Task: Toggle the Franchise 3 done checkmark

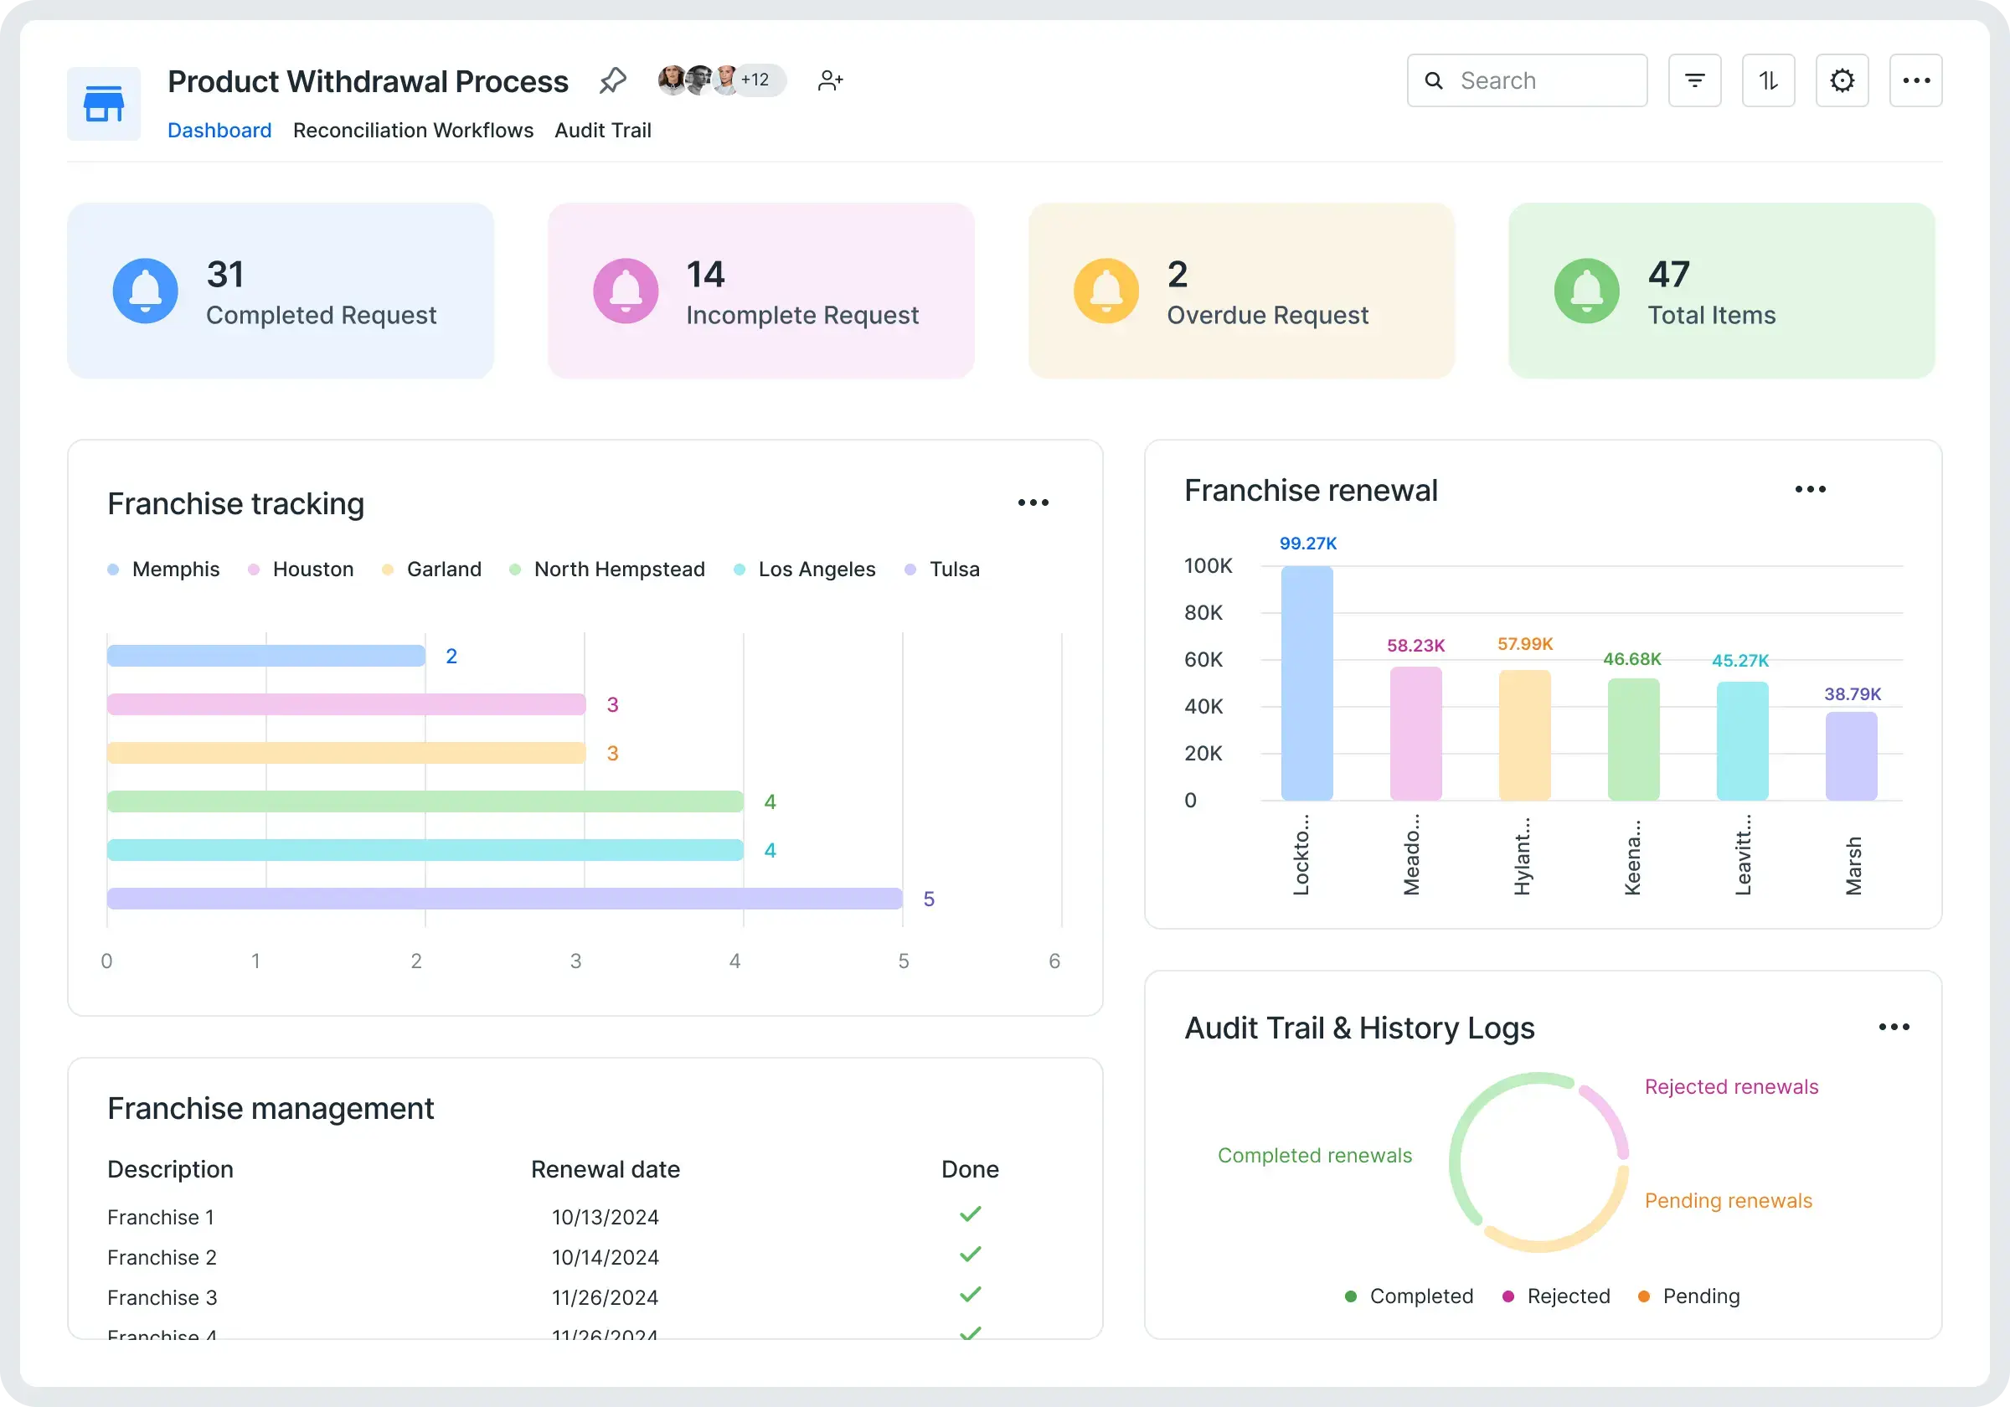Action: point(970,1295)
